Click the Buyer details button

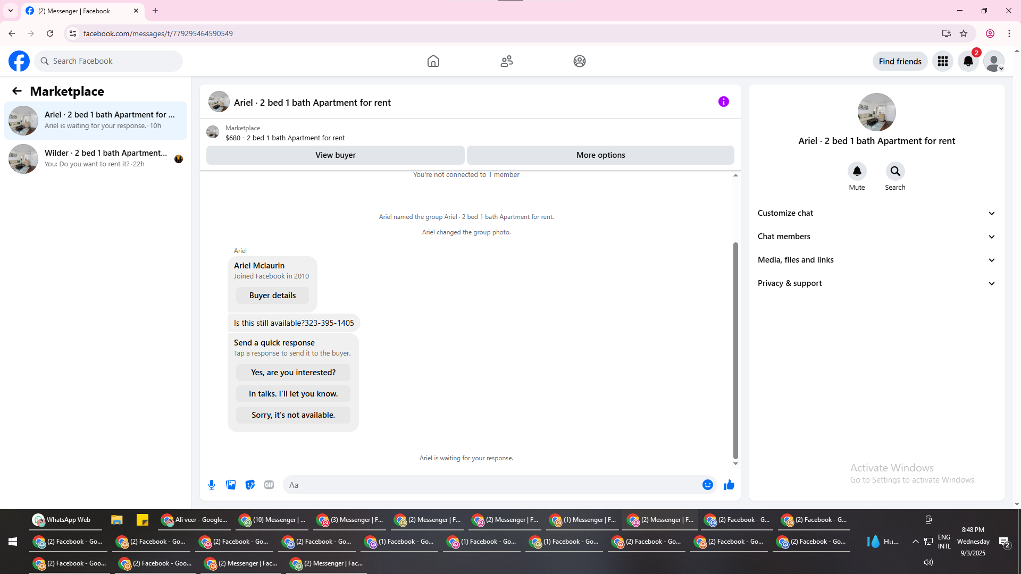click(x=273, y=296)
